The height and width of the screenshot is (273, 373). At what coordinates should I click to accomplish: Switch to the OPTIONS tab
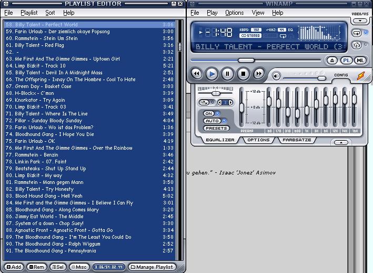tap(258, 140)
